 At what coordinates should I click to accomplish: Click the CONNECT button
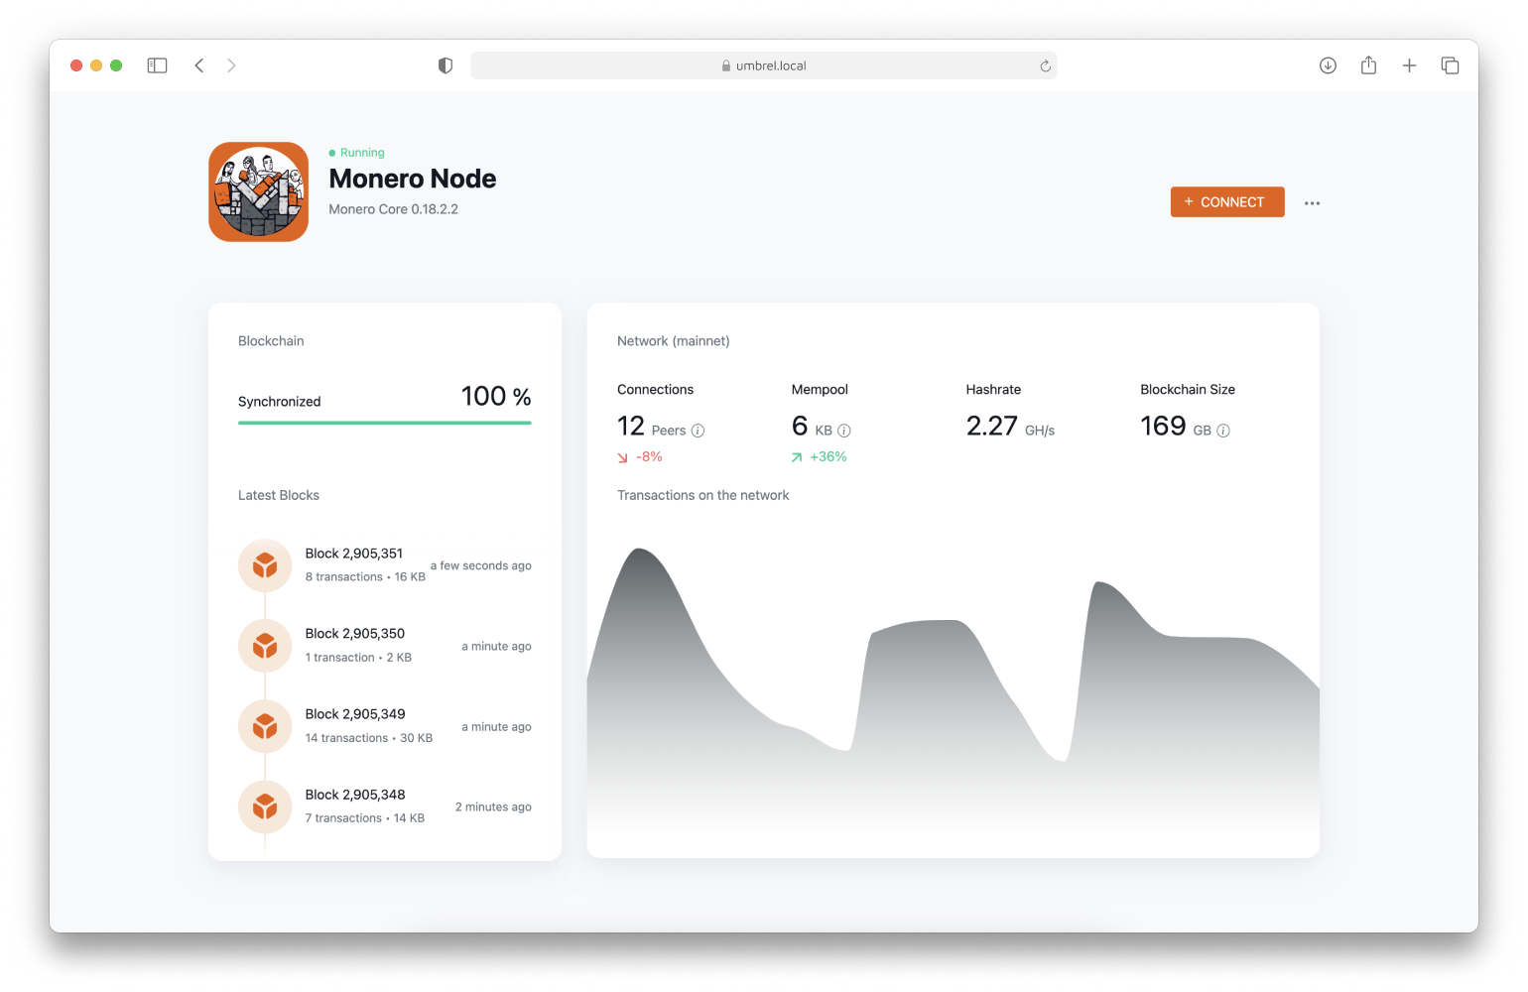click(1227, 201)
